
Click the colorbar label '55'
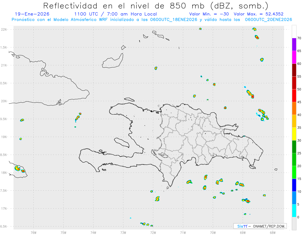(299, 76)
